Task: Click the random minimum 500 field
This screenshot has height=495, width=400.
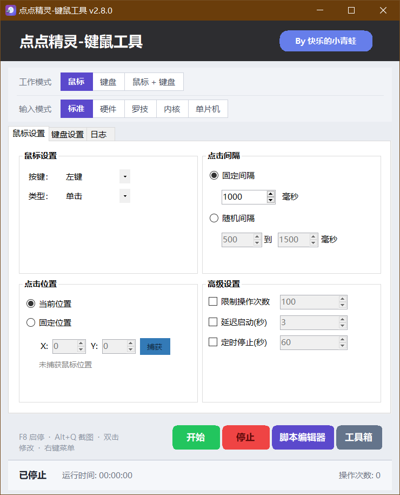Action: (237, 240)
